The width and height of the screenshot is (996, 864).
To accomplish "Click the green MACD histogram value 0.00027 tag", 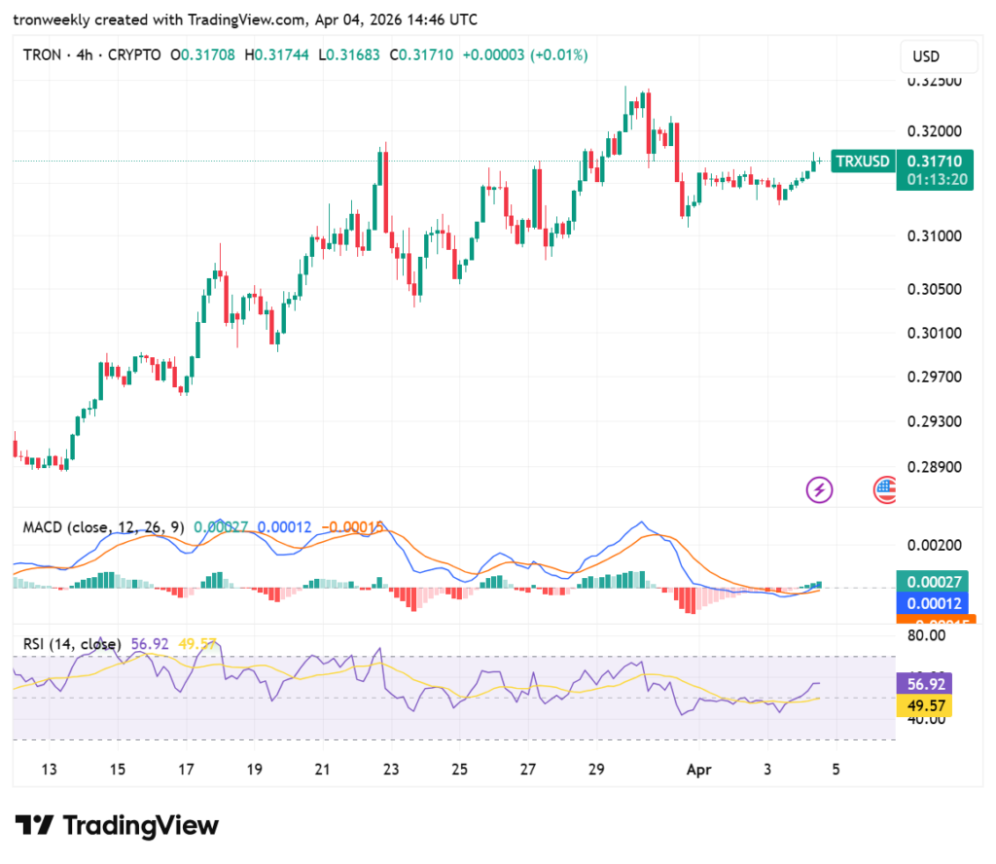I will coord(934,582).
